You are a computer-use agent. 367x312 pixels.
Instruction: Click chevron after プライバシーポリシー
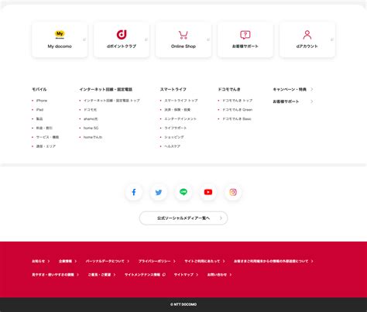(174, 261)
